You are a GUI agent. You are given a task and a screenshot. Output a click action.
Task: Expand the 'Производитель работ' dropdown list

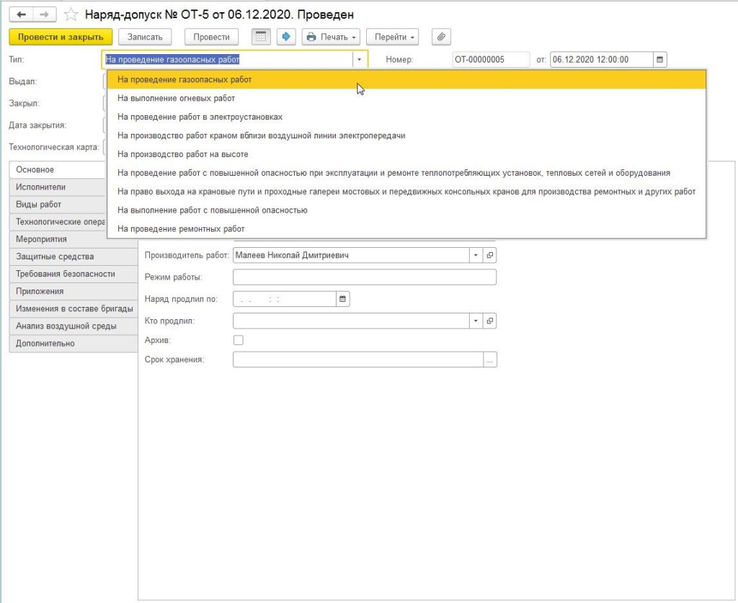pos(476,256)
